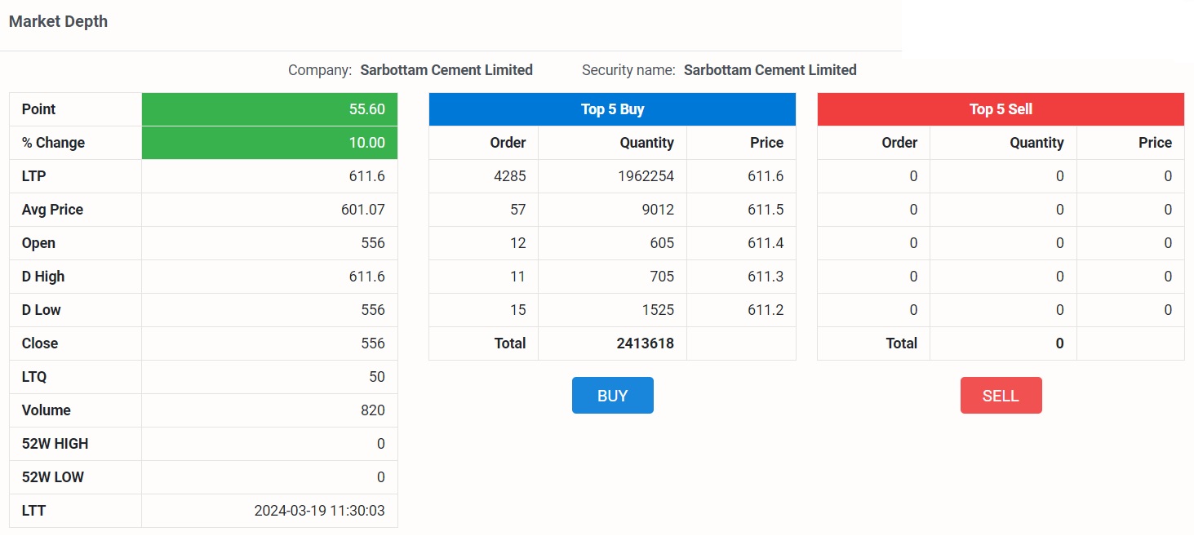Viewport: 1194px width, 545px height.
Task: Click buy price 611.2
Action: pos(766,310)
